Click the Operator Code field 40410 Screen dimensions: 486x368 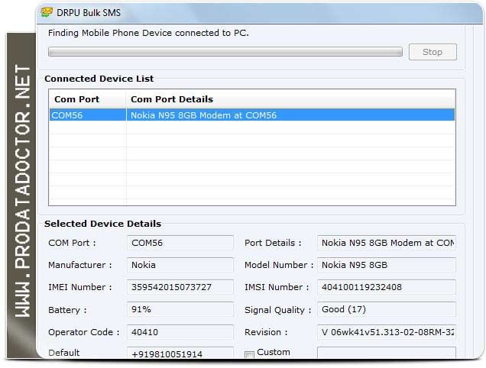[x=180, y=332]
